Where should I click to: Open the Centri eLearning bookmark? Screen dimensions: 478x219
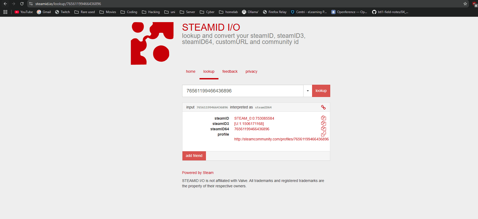[x=309, y=12]
